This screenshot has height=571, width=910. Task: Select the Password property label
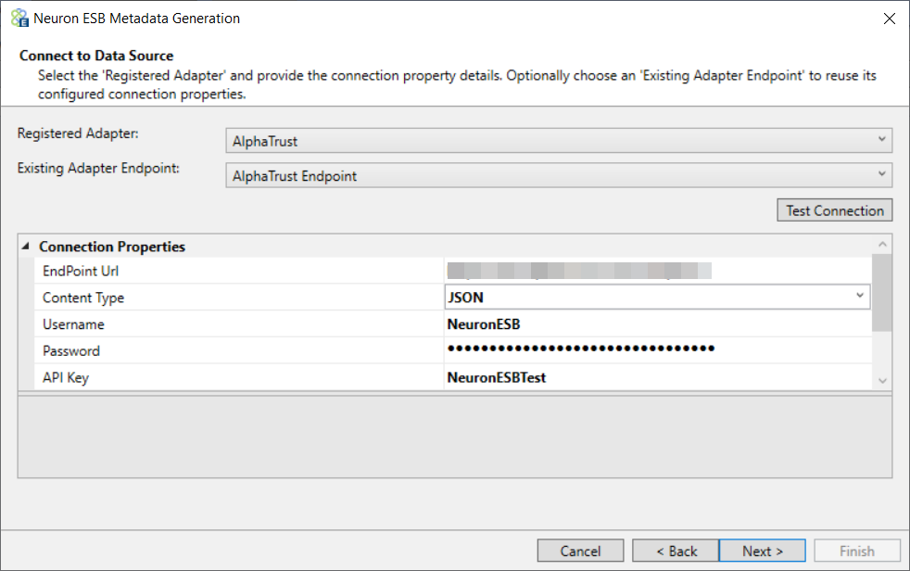click(71, 351)
